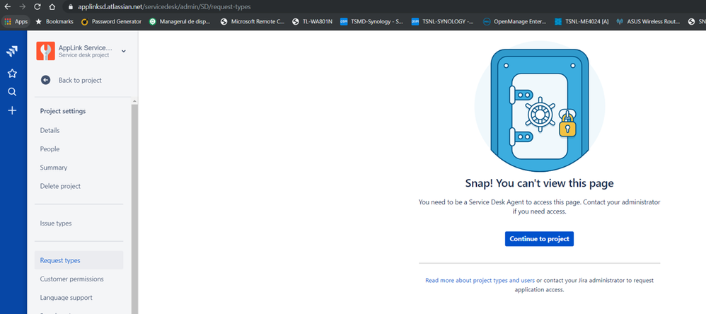706x314 pixels.
Task: Click the browser forward arrow
Action: [x=23, y=7]
